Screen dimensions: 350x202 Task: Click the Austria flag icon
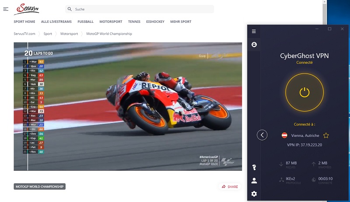pos(284,136)
